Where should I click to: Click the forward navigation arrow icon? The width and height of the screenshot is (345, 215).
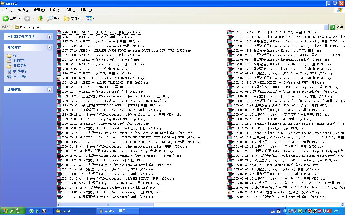(x=27, y=19)
